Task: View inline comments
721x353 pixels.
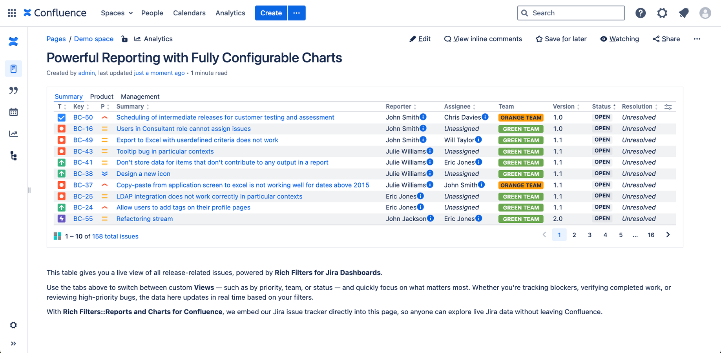Action: 483,39
